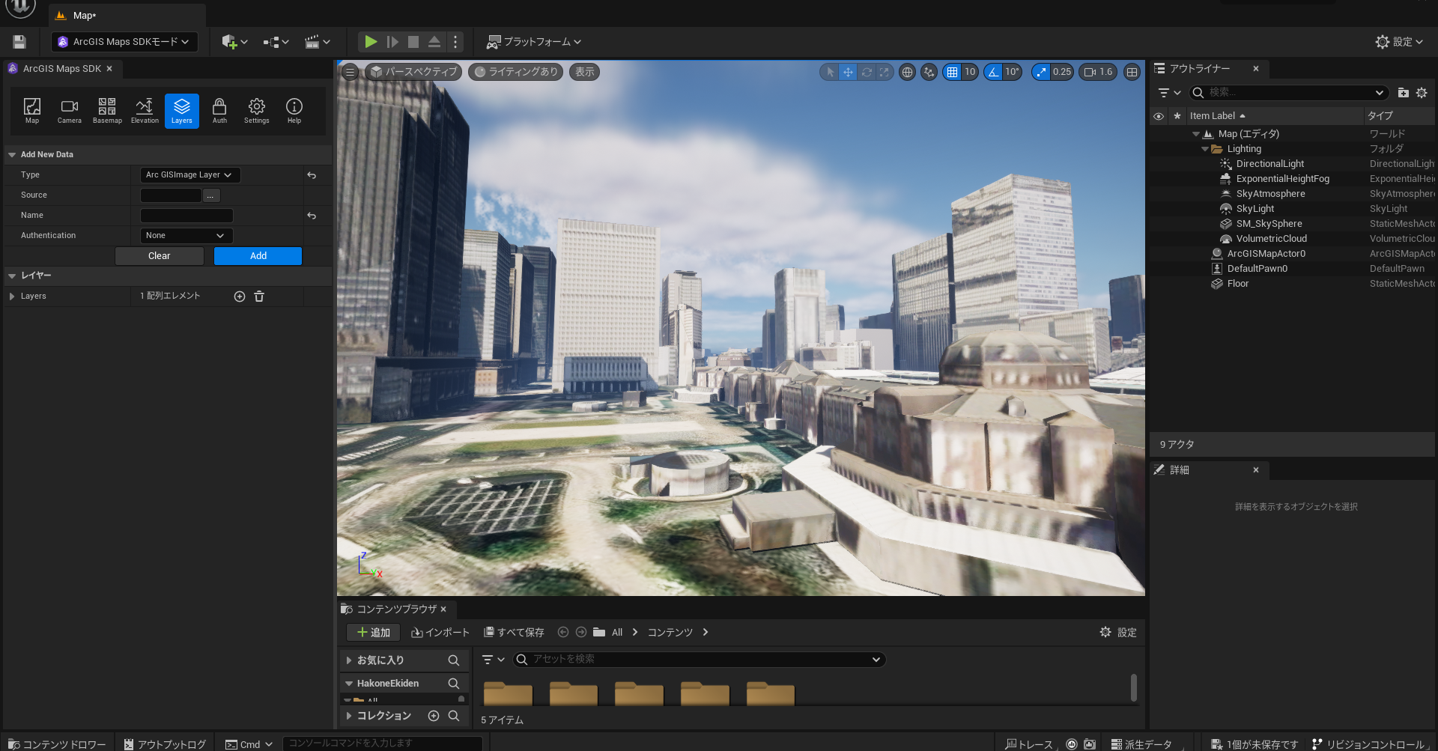Screen dimensions: 1438x751
Task: Collapse the Add New Data section
Action: click(12, 155)
